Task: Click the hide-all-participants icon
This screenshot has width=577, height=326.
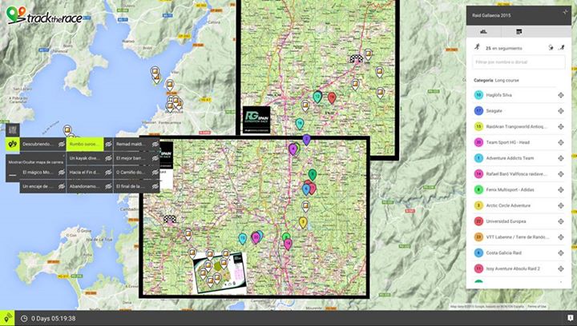Action: 551,48
